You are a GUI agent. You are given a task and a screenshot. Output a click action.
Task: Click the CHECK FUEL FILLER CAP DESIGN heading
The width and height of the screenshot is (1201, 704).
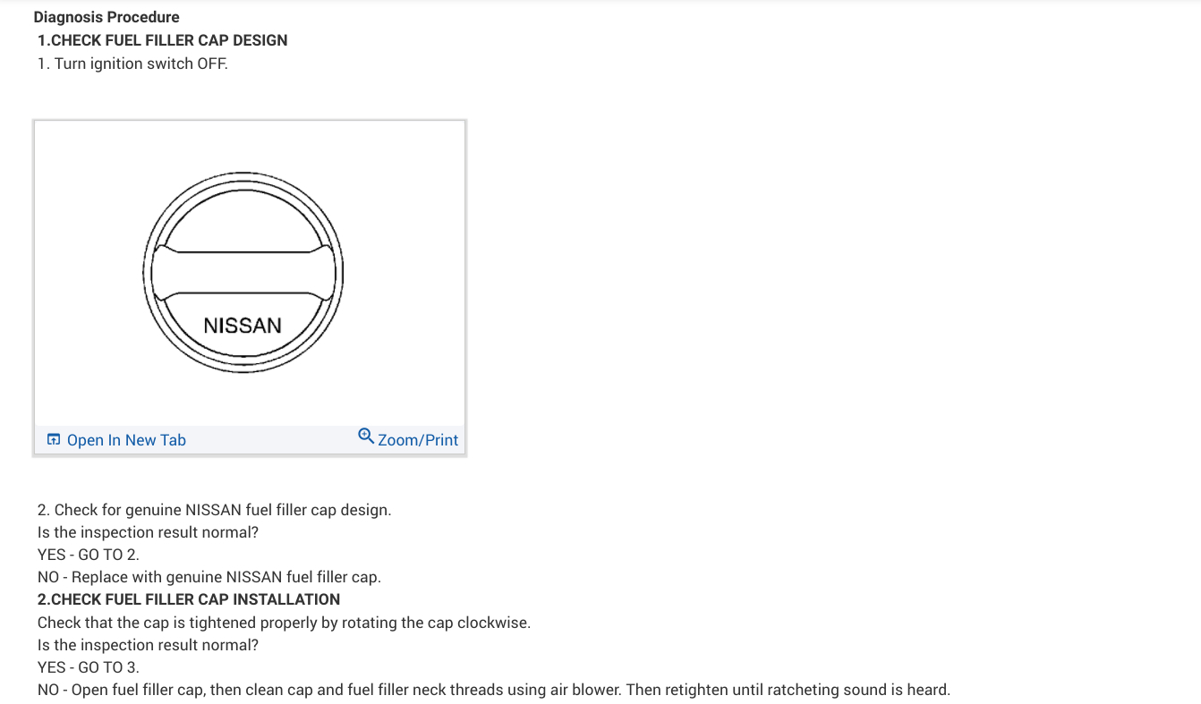click(163, 40)
